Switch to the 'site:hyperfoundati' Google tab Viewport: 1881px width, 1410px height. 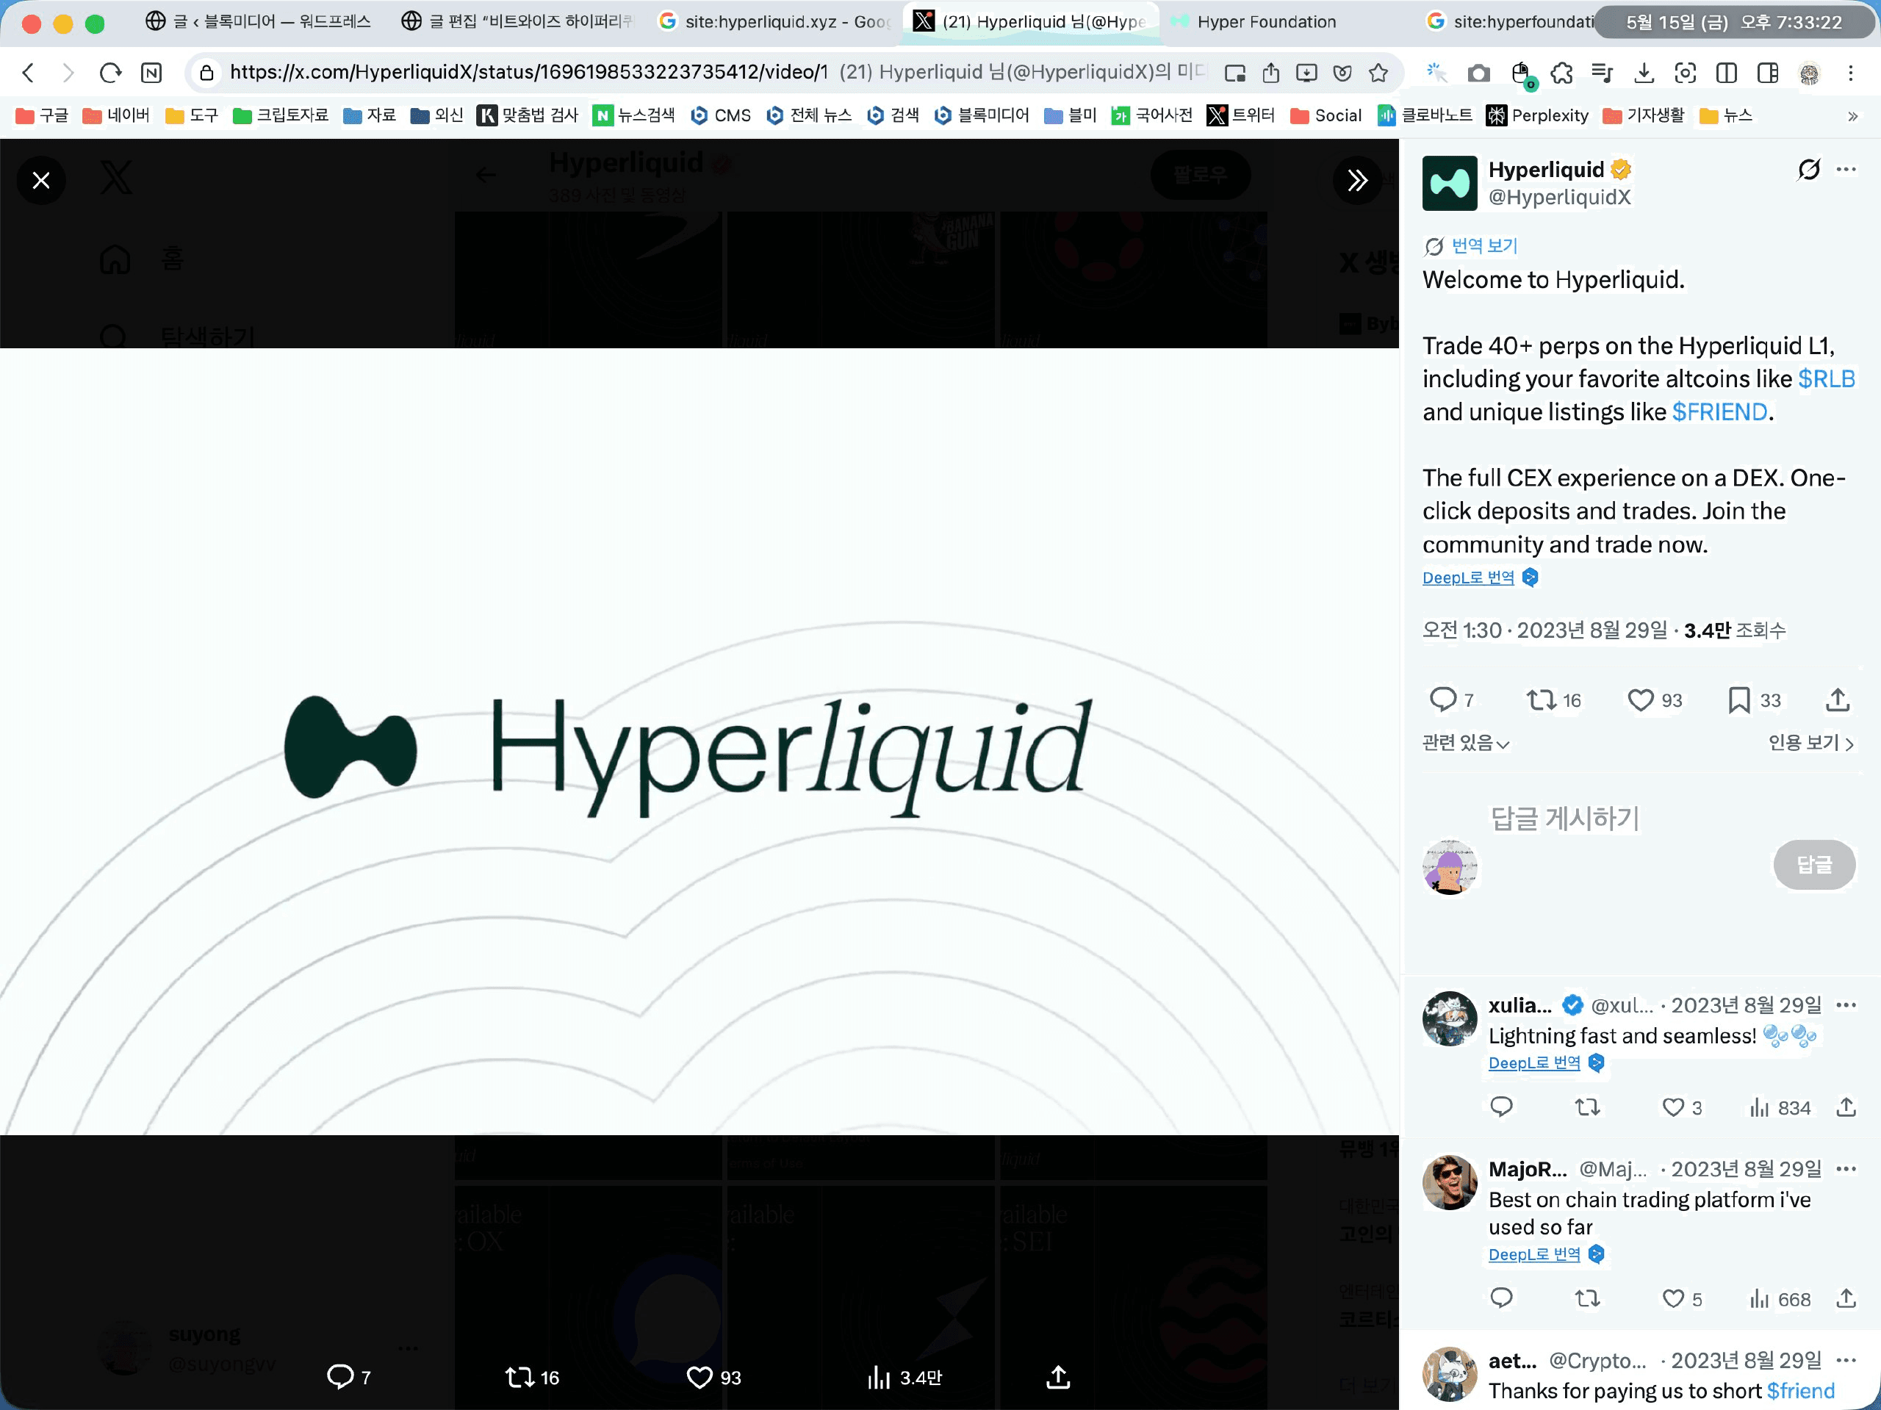(x=1508, y=21)
